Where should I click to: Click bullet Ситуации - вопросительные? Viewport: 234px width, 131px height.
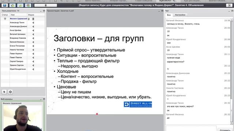coord(87,55)
